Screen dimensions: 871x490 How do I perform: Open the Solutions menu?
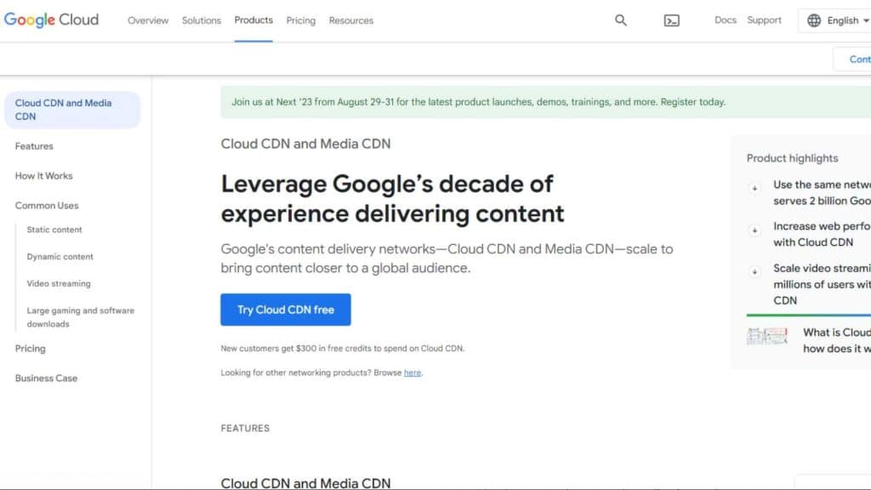(201, 20)
